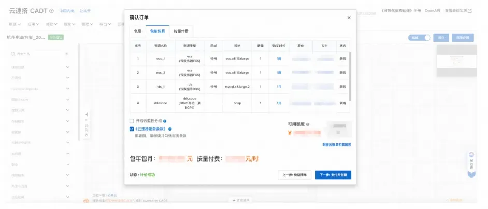Click the 杭州电商方案 project title
The height and width of the screenshot is (209, 488).
click(26, 37)
